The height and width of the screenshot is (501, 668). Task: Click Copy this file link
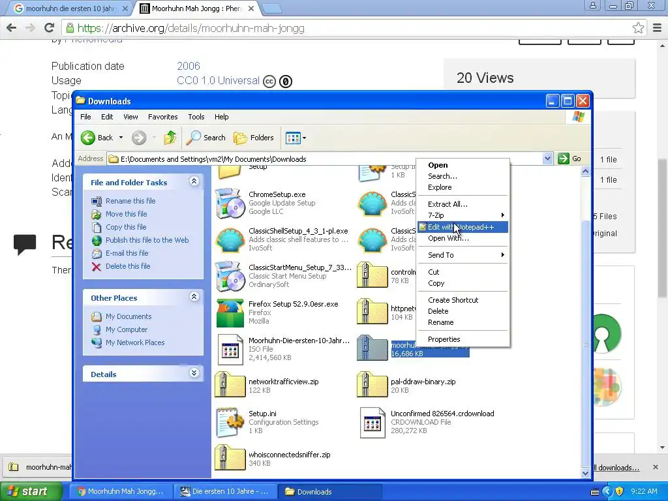[x=126, y=227]
